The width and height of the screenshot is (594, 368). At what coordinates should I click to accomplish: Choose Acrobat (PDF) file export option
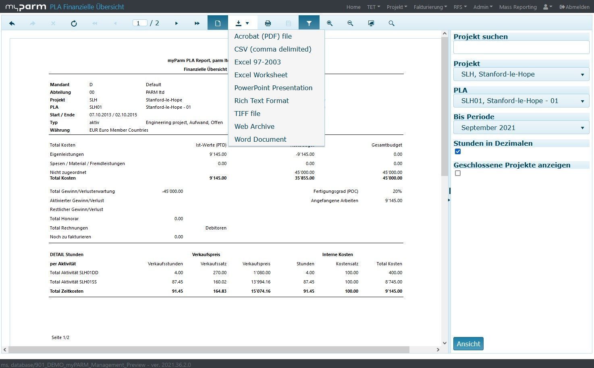click(263, 36)
